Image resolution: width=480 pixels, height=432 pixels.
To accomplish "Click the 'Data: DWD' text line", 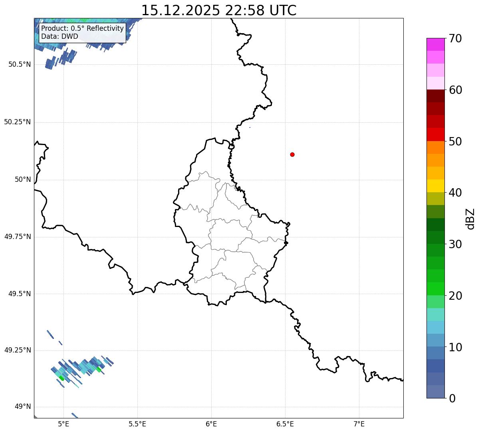I will point(60,36).
